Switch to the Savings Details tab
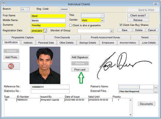The width and height of the screenshot is (161, 119). pos(88,43)
